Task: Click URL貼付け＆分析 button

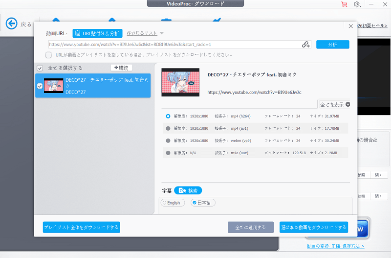Action: pyautogui.click(x=97, y=33)
